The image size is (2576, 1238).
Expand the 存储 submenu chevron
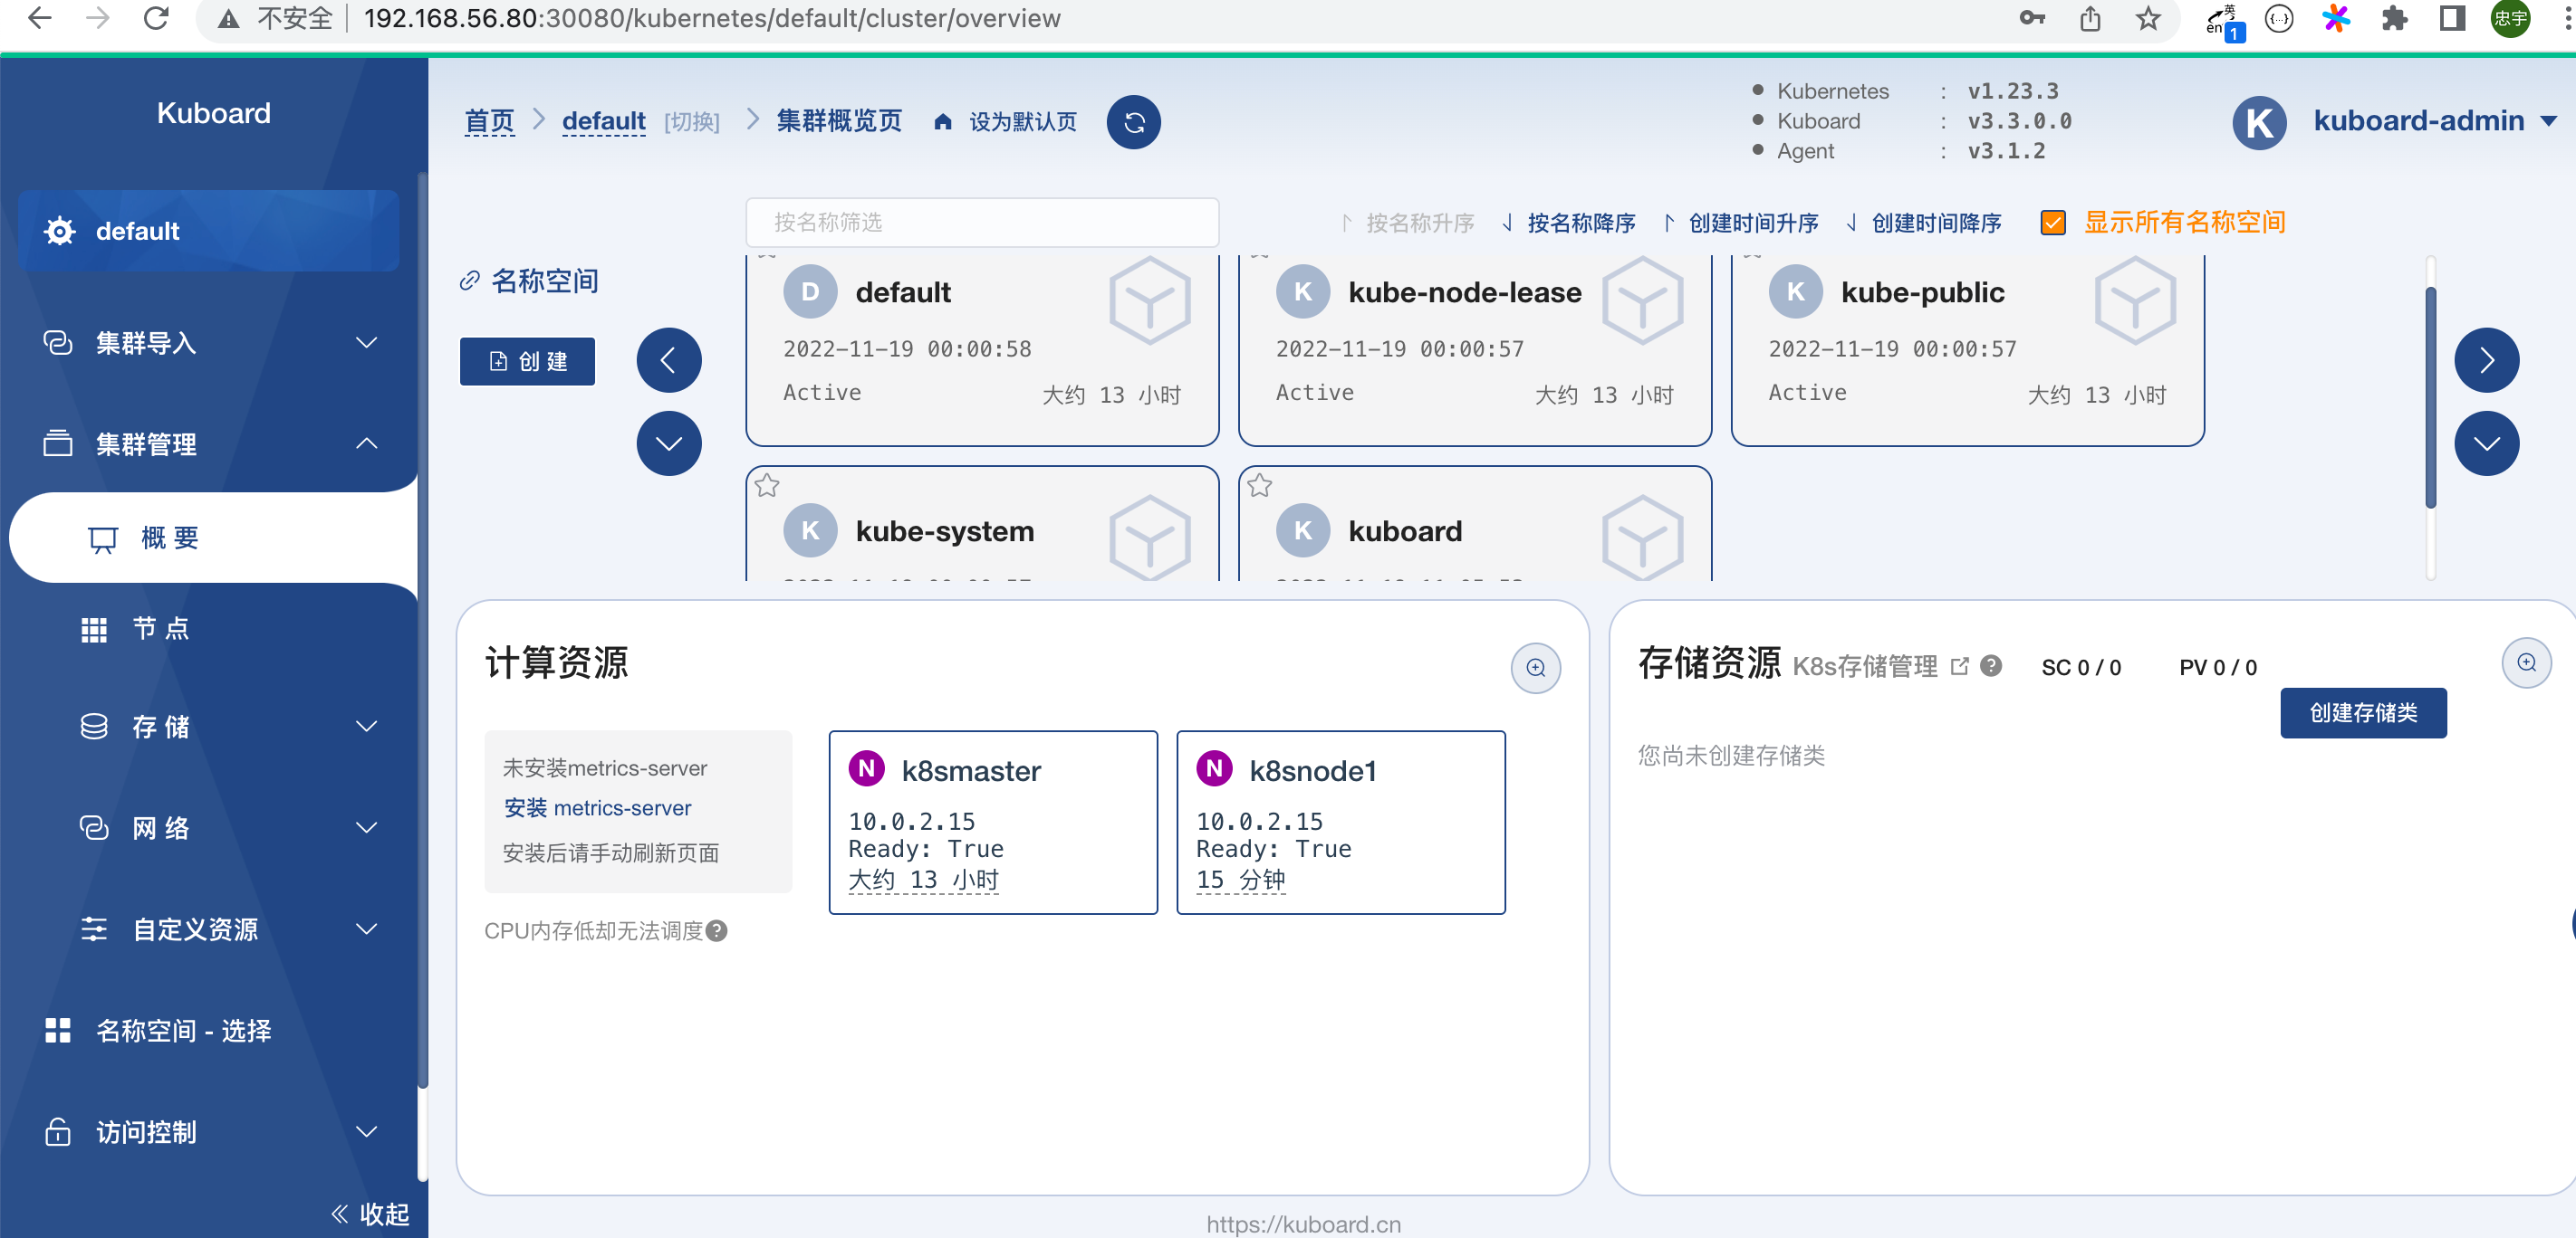pyautogui.click(x=367, y=727)
